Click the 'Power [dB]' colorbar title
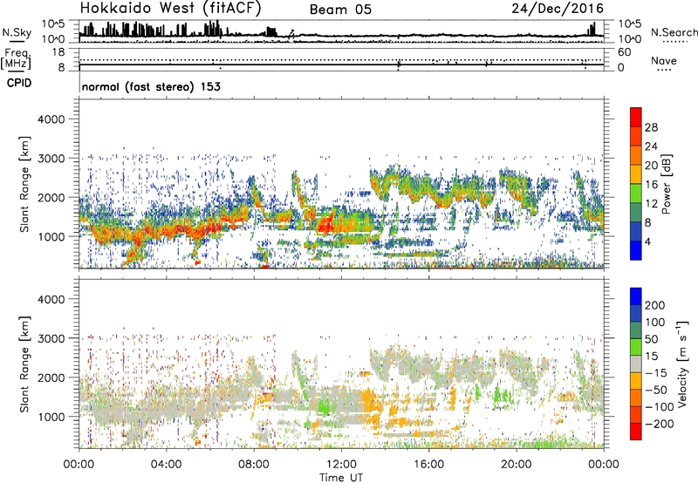 (667, 184)
